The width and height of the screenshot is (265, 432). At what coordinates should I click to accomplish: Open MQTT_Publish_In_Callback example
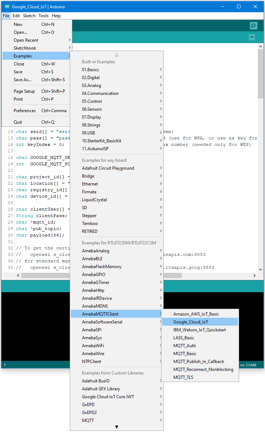200,362
